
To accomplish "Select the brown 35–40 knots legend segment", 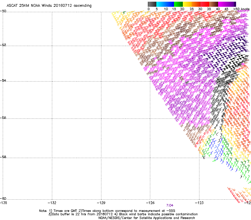I will click(x=214, y=4).
